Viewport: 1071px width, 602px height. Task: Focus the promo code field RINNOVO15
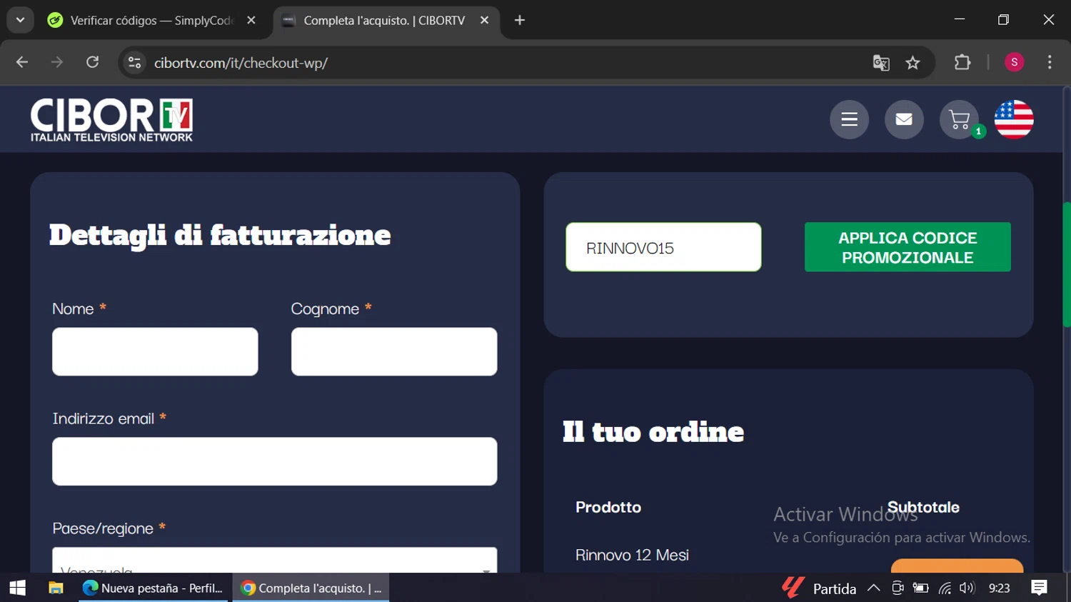tap(663, 247)
